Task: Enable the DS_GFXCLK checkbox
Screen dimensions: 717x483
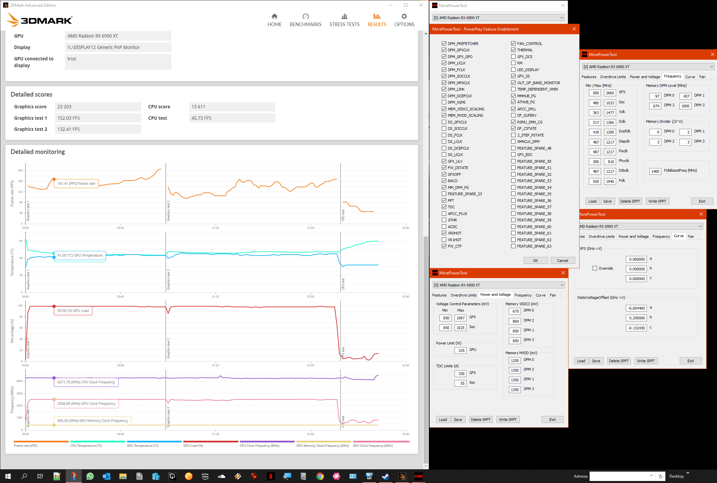Action: tap(444, 122)
